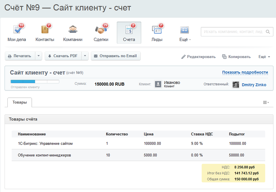Open tab settings hamburger menu
Screen dimensions: 276x192
coord(265,103)
